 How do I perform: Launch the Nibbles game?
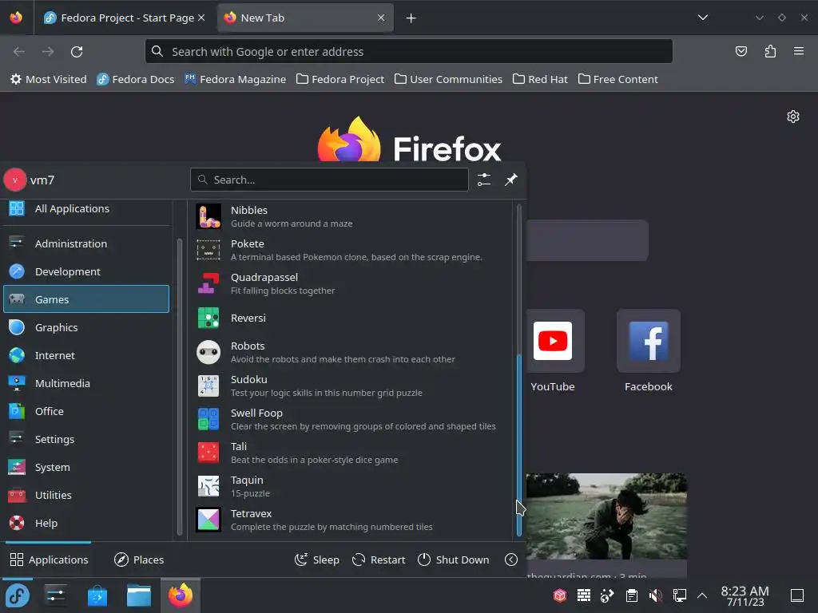[351, 216]
